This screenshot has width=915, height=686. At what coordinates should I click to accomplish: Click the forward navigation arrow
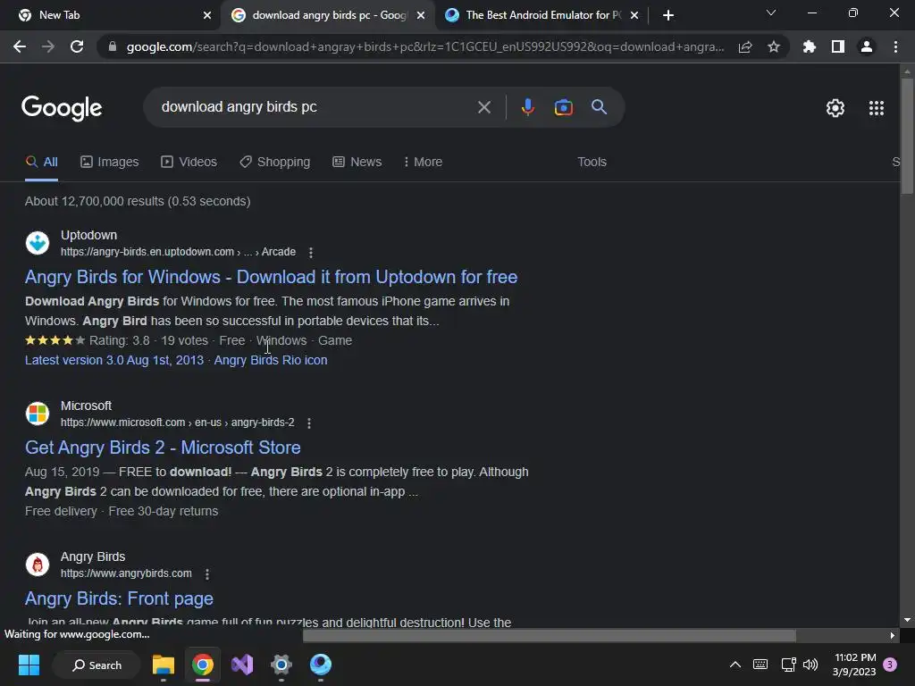[x=48, y=46]
